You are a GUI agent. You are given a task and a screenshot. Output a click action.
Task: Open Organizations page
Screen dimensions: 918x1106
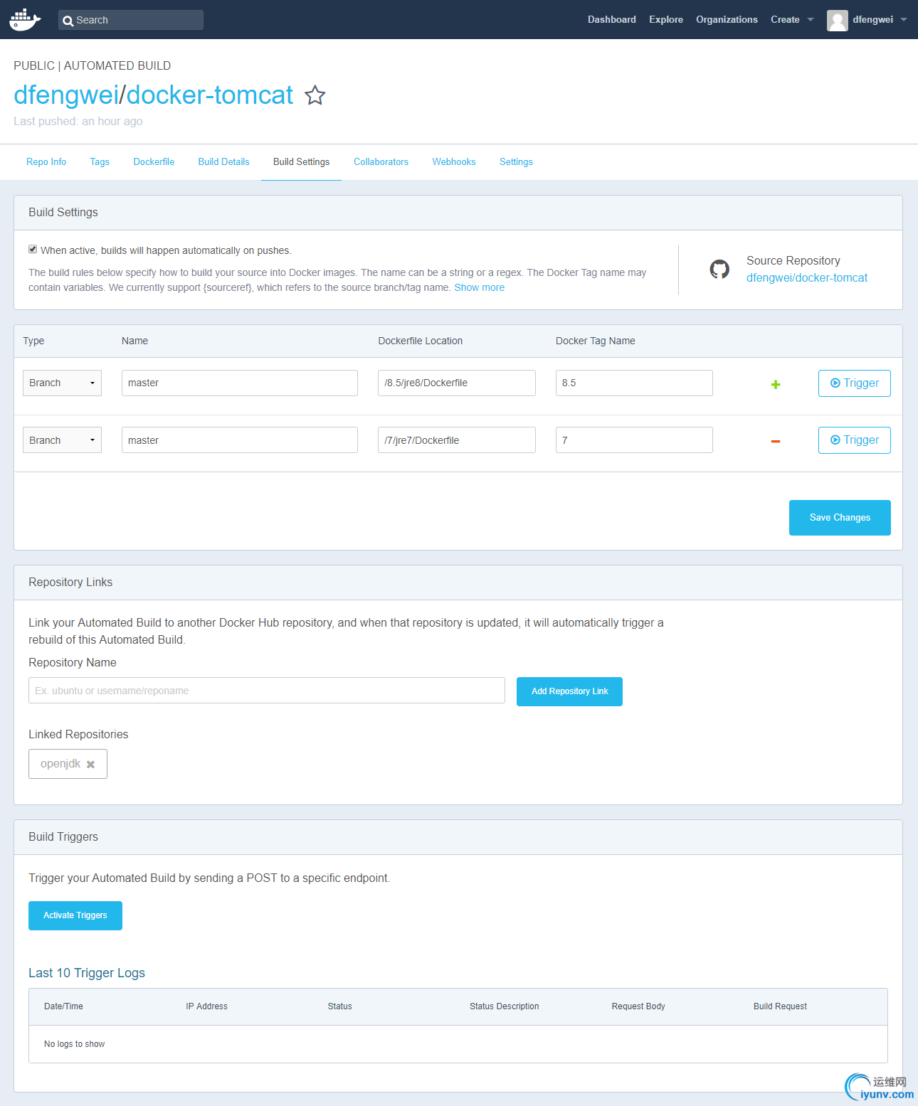(x=727, y=20)
